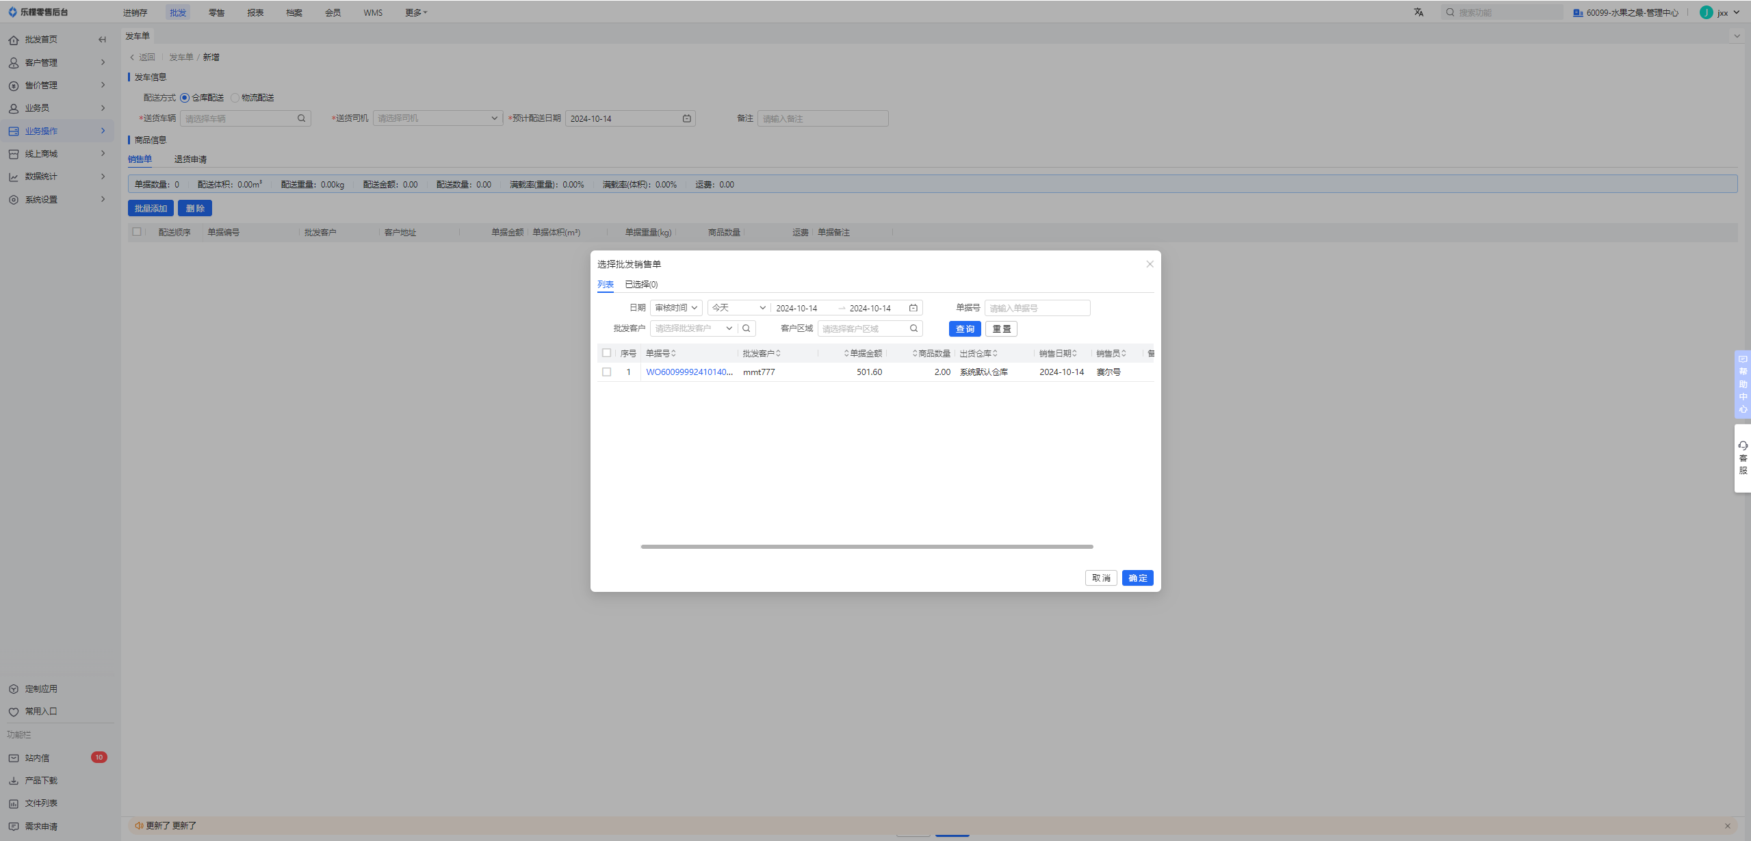Select the 物流配送 radio option
1751x841 pixels.
pyautogui.click(x=235, y=98)
